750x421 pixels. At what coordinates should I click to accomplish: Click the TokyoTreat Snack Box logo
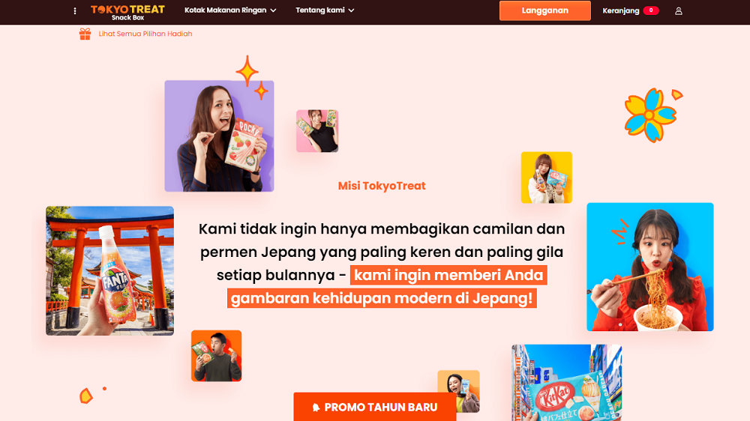click(x=127, y=13)
